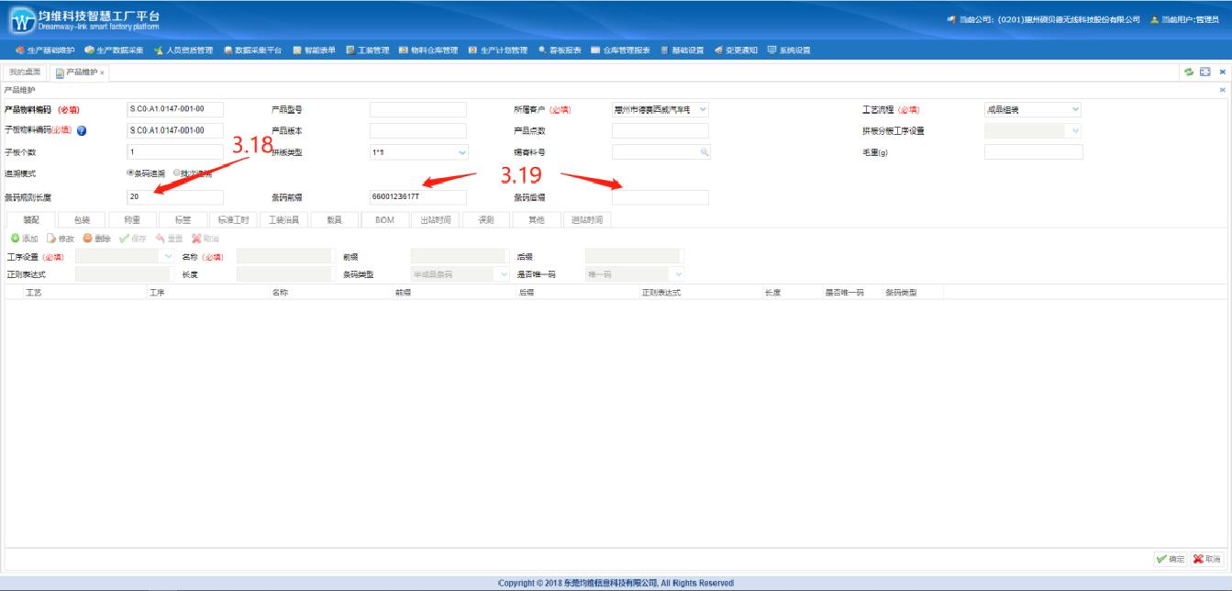
Task: Click the green 添加 add icon
Action: pos(16,239)
